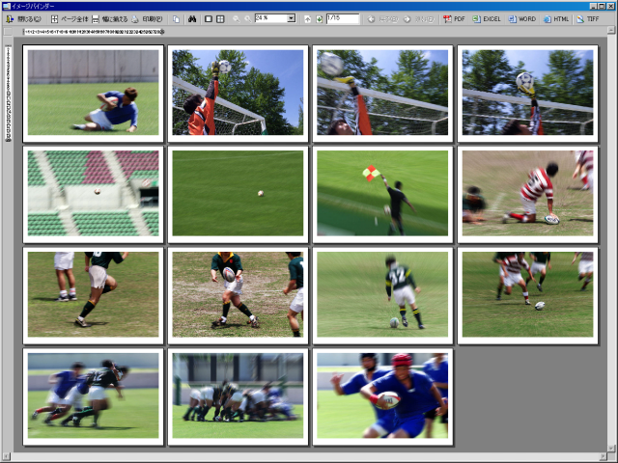Open search with the binoculars icon
The height and width of the screenshot is (463, 618).
coord(192,18)
